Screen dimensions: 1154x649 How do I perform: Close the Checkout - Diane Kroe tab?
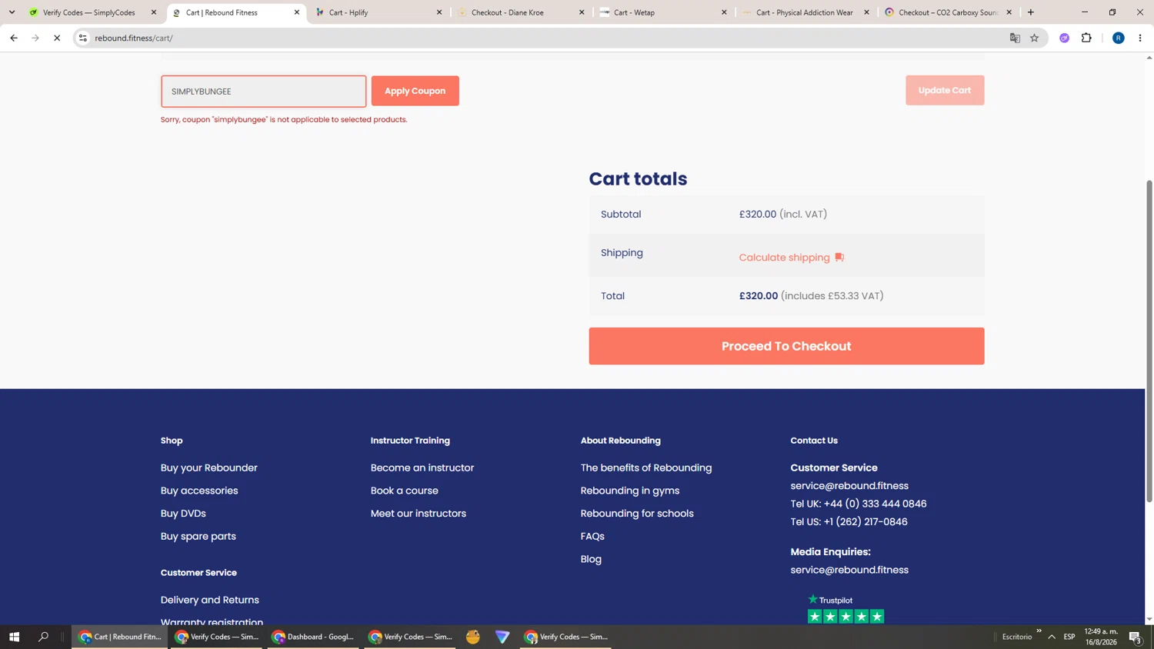click(x=582, y=12)
